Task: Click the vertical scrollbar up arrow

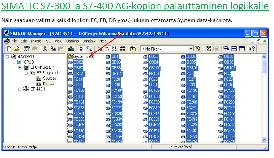Action: (x=264, y=57)
